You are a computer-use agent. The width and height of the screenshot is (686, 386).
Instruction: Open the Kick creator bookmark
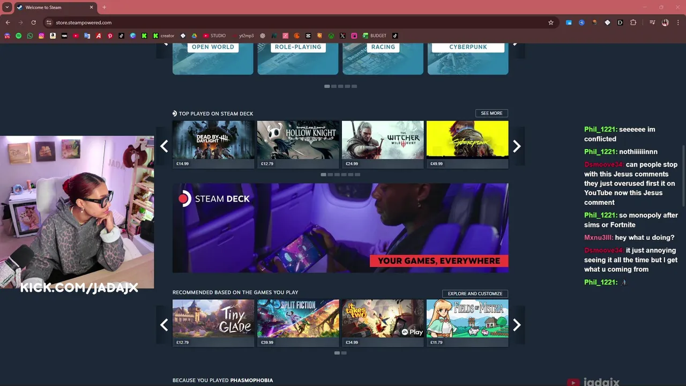[x=163, y=35]
